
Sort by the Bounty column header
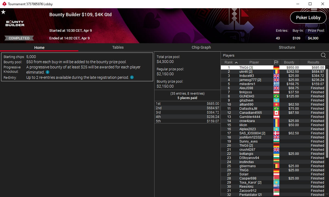289,62
